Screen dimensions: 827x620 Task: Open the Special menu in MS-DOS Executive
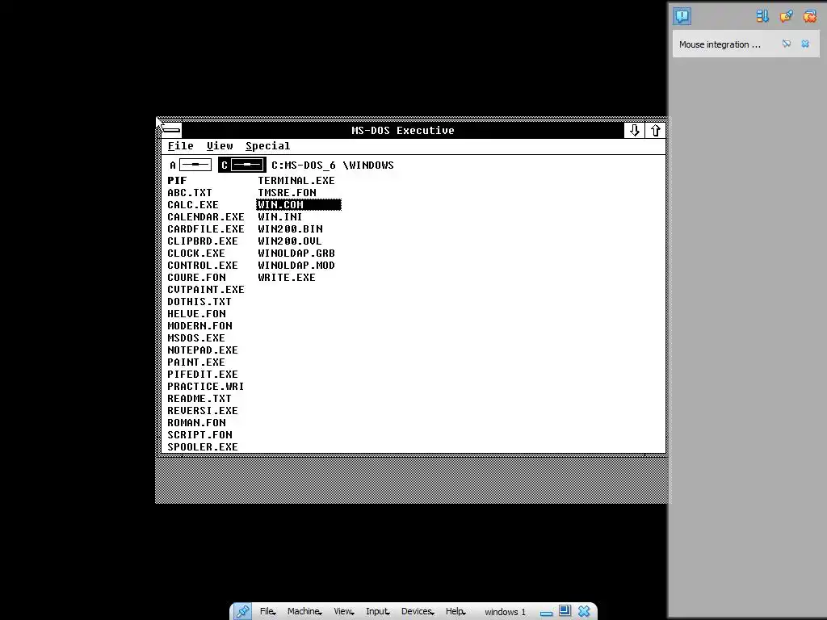click(267, 146)
